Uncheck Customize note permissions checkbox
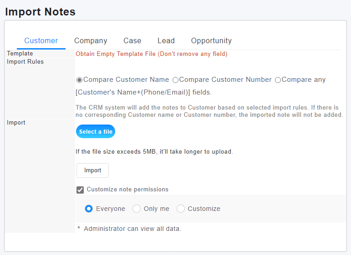351x255 pixels. (x=80, y=190)
